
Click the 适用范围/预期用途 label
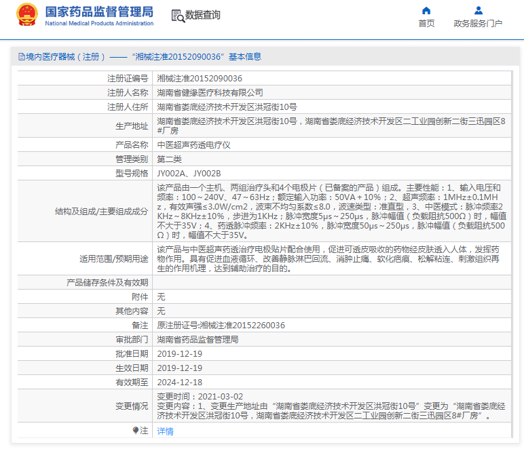point(113,258)
